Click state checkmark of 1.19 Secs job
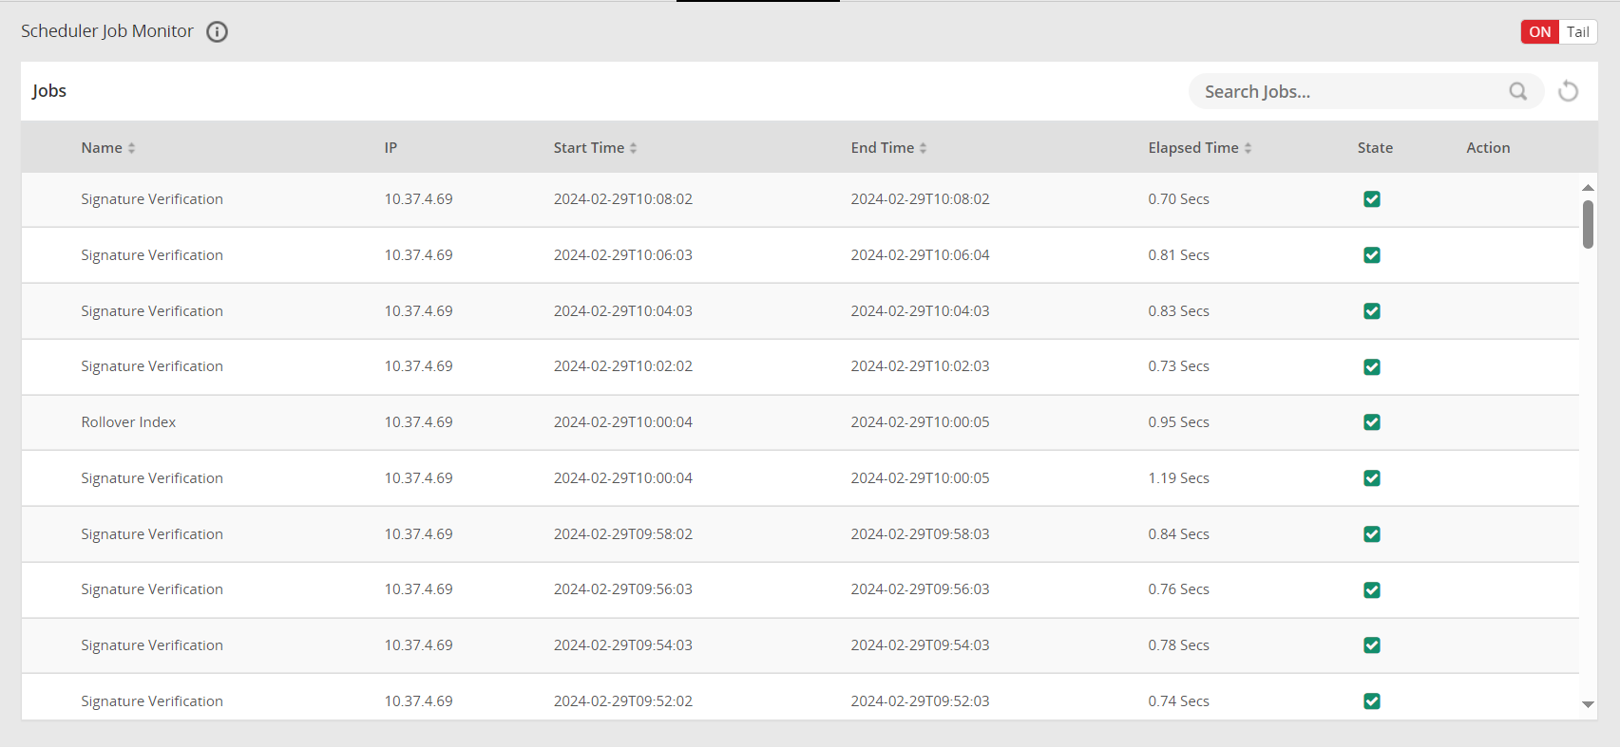This screenshot has height=747, width=1620. click(x=1371, y=478)
